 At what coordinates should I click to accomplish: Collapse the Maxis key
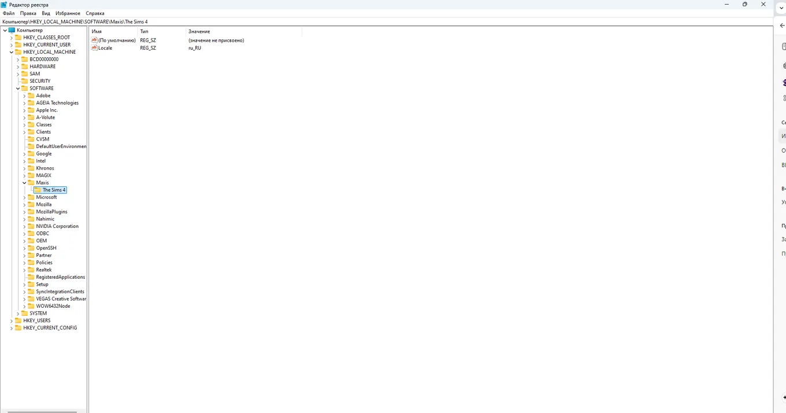click(x=24, y=183)
